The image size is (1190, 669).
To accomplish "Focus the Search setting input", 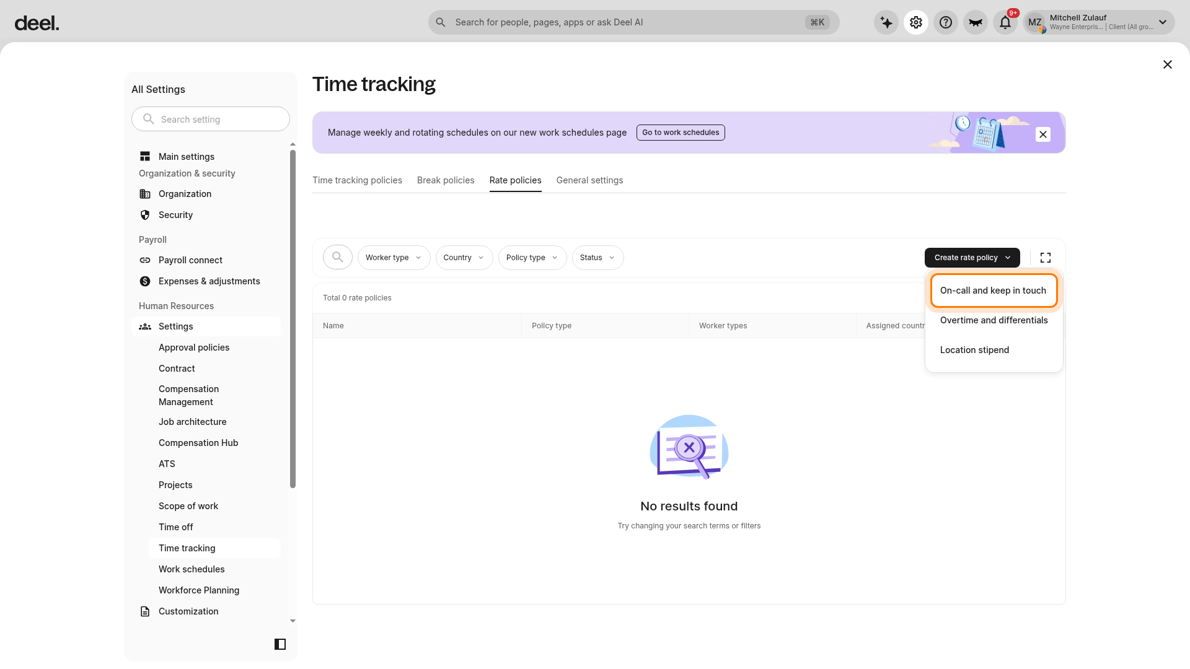I will [211, 119].
